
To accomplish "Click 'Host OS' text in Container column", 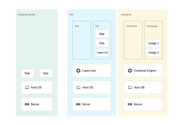I will (x=139, y=87).
